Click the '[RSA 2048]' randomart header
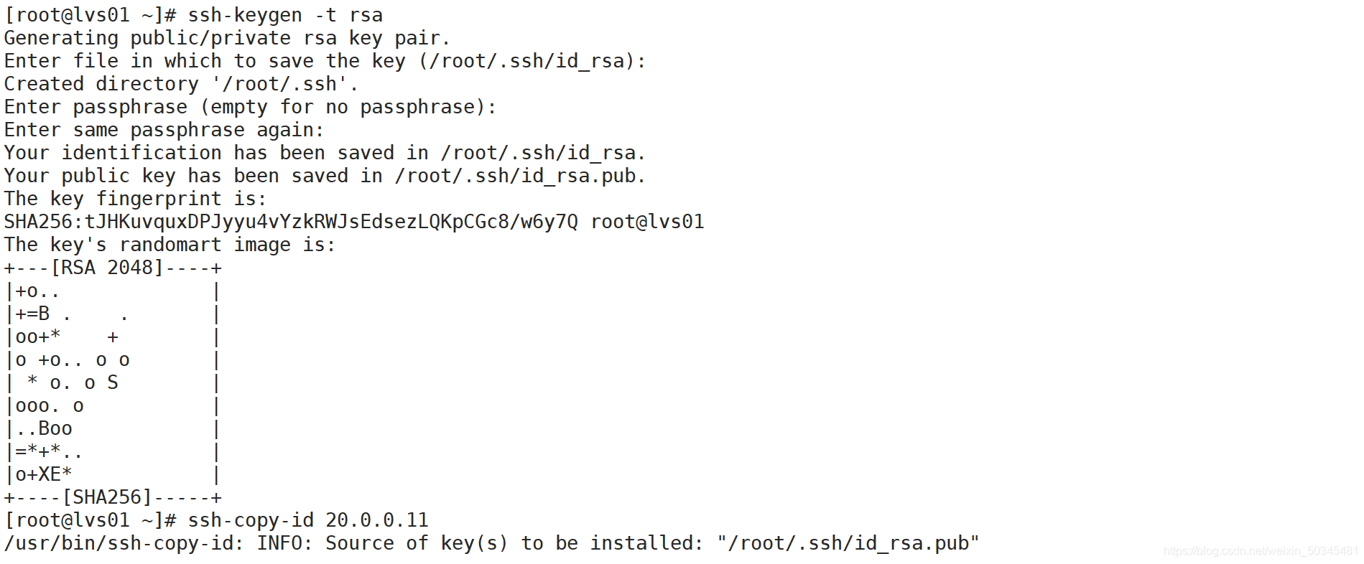 coord(107,268)
